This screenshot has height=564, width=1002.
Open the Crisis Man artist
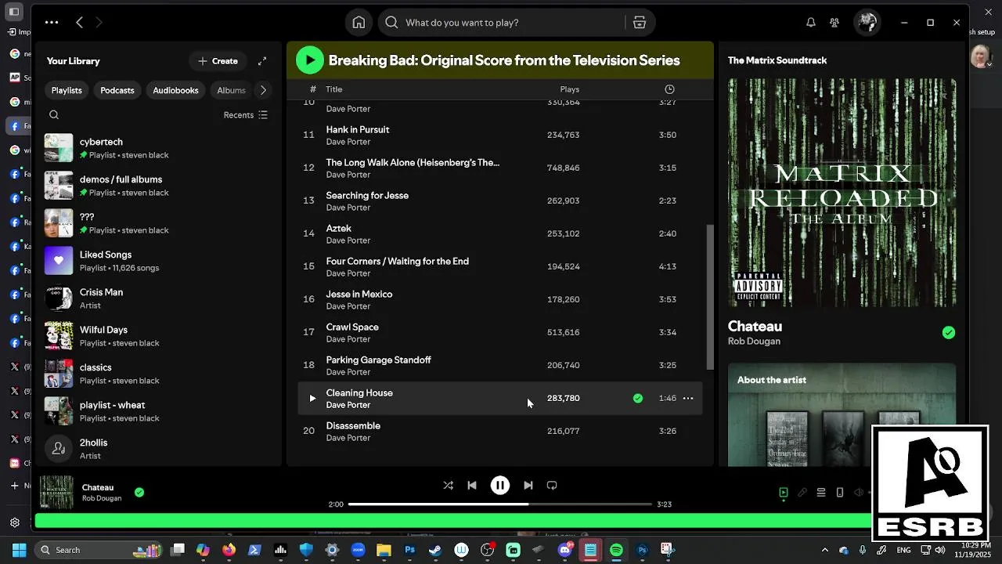(x=159, y=298)
